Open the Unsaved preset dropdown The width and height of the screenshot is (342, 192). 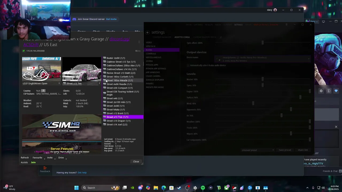click(258, 150)
